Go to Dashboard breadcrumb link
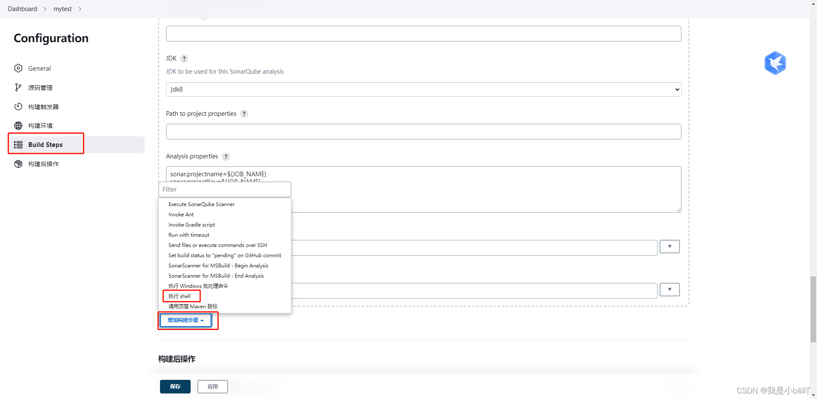This screenshot has height=399, width=817. [x=23, y=9]
